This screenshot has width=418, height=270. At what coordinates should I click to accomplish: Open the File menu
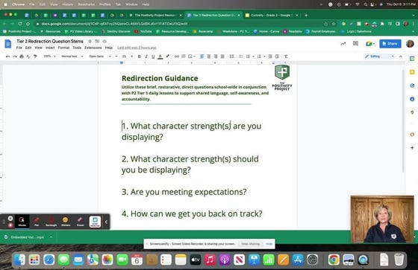pos(19,48)
